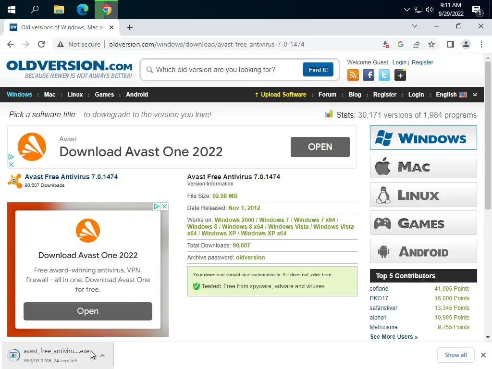Toggle the Chrome side panel
Screen dimensions: 492x369
click(451, 44)
